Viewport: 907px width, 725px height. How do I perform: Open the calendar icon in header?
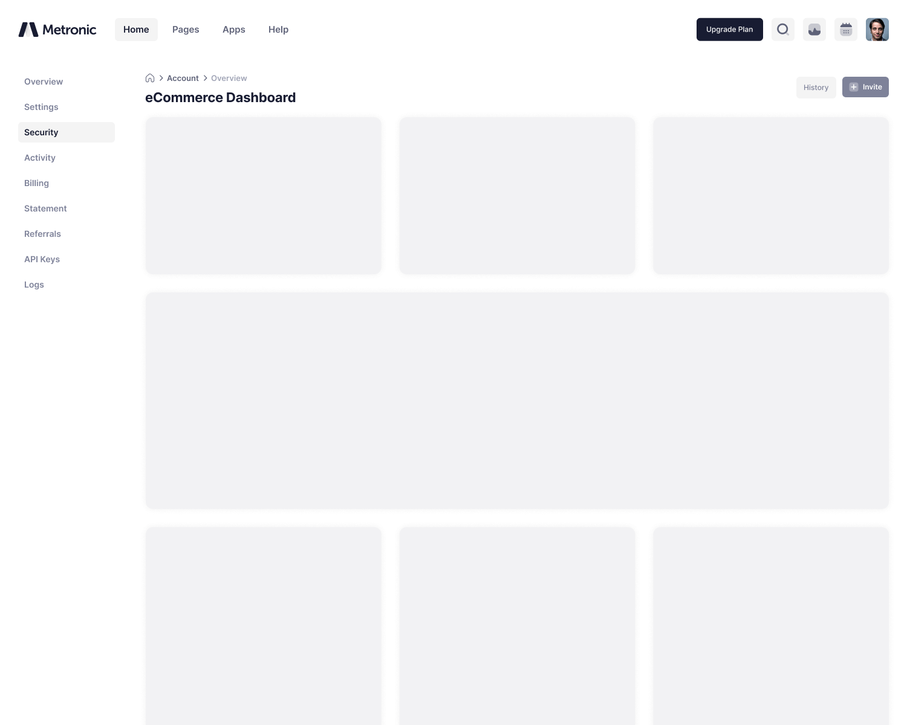846,30
